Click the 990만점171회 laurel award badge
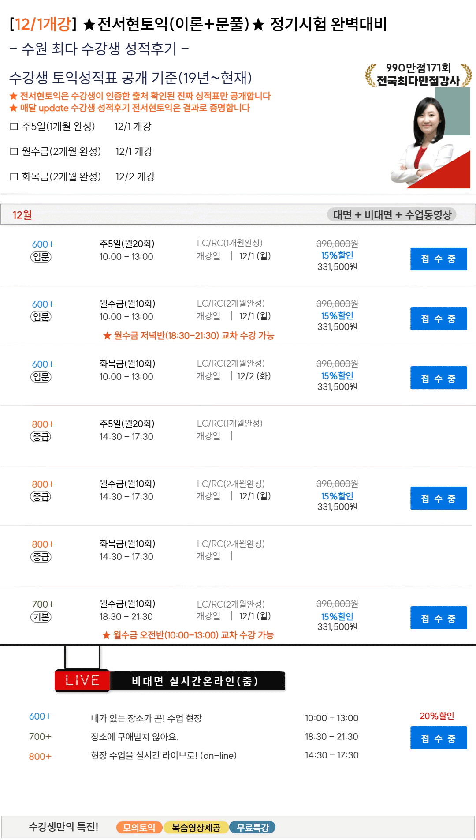Viewport: 476px width, 840px height. pyautogui.click(x=418, y=75)
